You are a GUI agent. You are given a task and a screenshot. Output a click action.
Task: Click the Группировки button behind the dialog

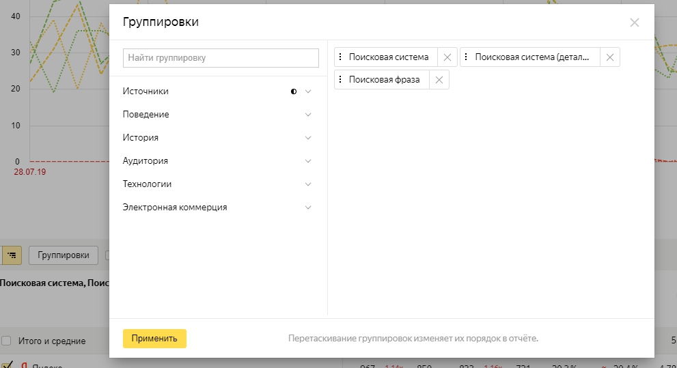coord(64,255)
